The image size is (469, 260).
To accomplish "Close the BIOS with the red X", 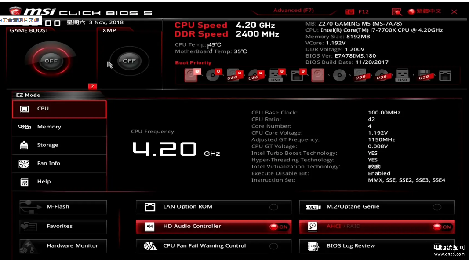I will click(x=454, y=12).
